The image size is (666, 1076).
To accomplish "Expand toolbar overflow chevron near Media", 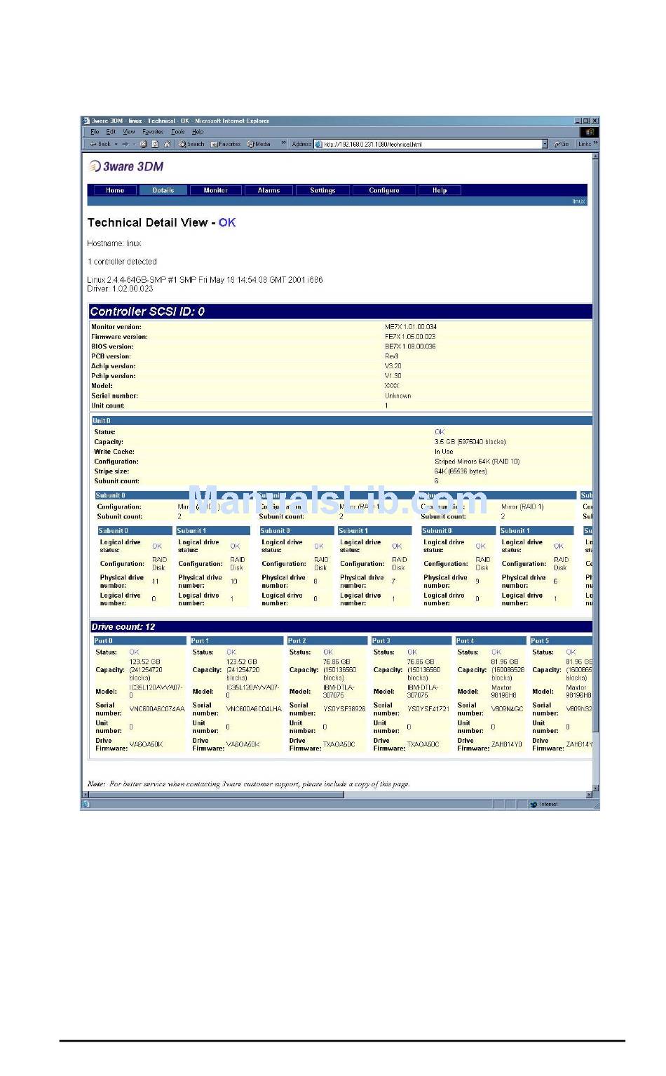I will (284, 143).
